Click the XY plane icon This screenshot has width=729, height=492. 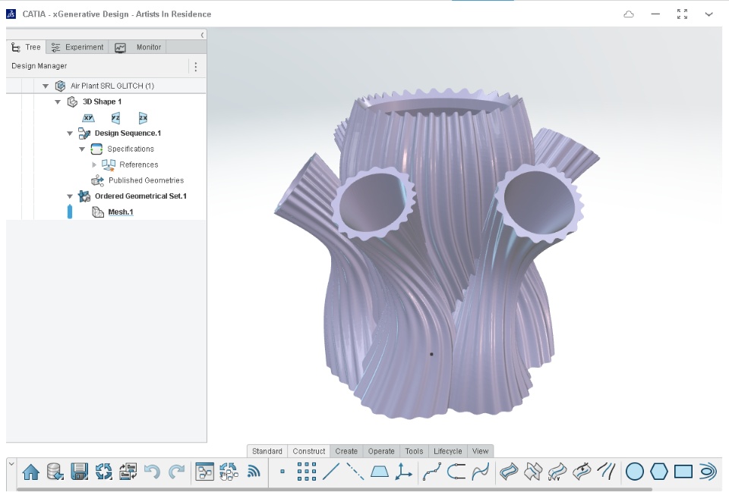[88, 118]
